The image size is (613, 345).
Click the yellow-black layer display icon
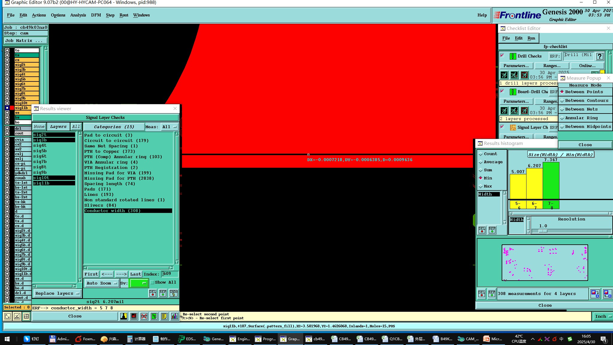(x=124, y=316)
